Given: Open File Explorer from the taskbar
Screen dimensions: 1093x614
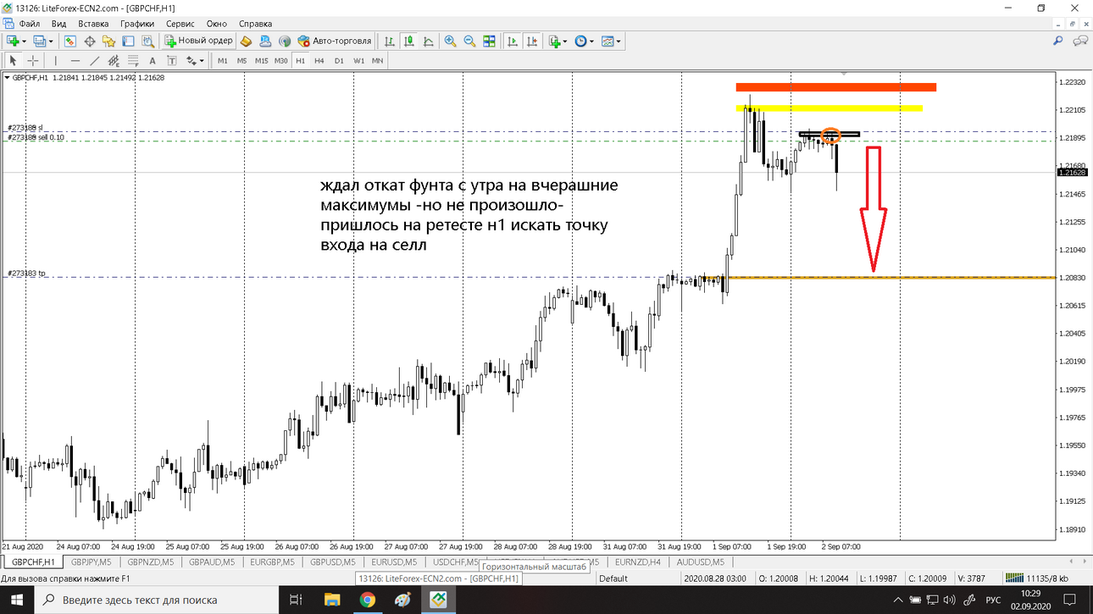Looking at the screenshot, I should 332,600.
